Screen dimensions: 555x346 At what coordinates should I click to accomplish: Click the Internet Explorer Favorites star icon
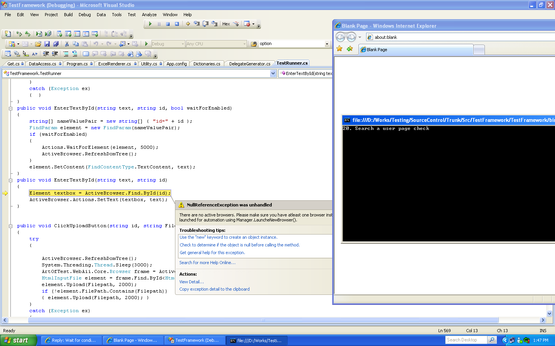(340, 49)
